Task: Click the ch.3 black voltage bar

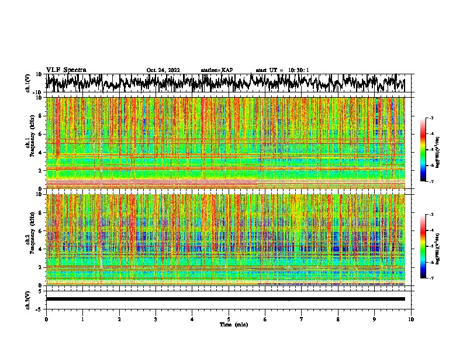Action: click(226, 299)
